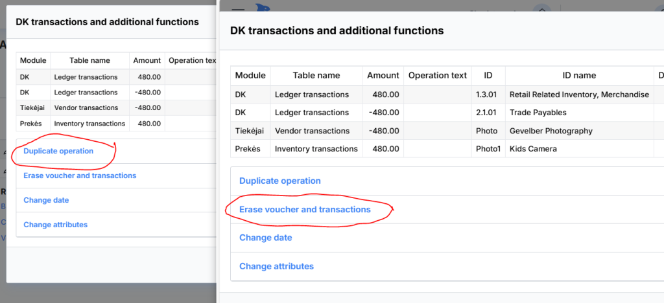Select the Retail Related Inventory, Merchandise cell
Screen dimensions: 664x303
click(579, 95)
